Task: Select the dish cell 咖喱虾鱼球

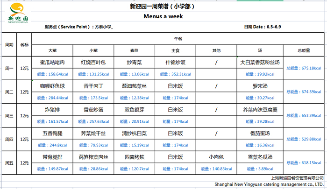Action: click(x=52, y=86)
